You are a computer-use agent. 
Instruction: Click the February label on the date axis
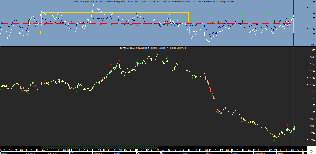pyautogui.click(x=98, y=153)
